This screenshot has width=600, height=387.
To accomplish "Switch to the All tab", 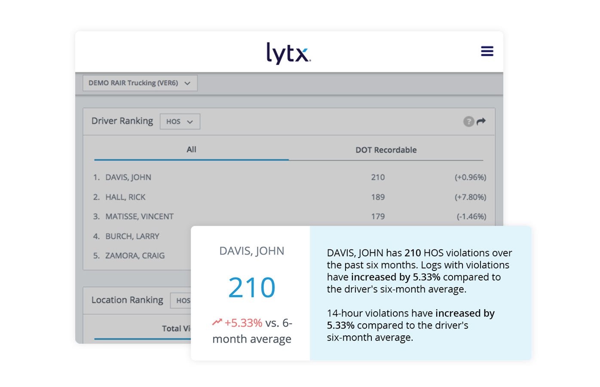I will 191,150.
